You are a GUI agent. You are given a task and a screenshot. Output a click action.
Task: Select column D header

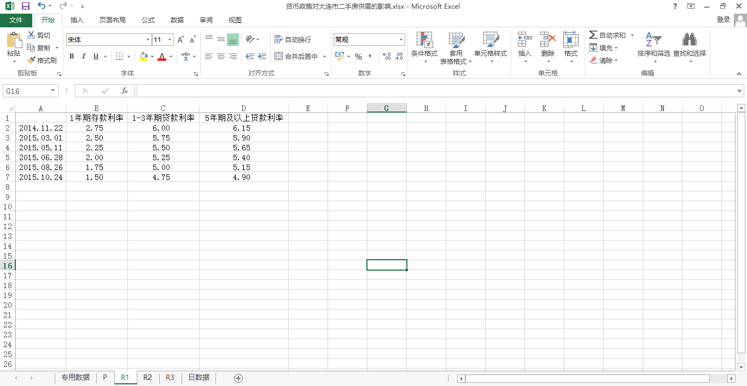[x=244, y=108]
